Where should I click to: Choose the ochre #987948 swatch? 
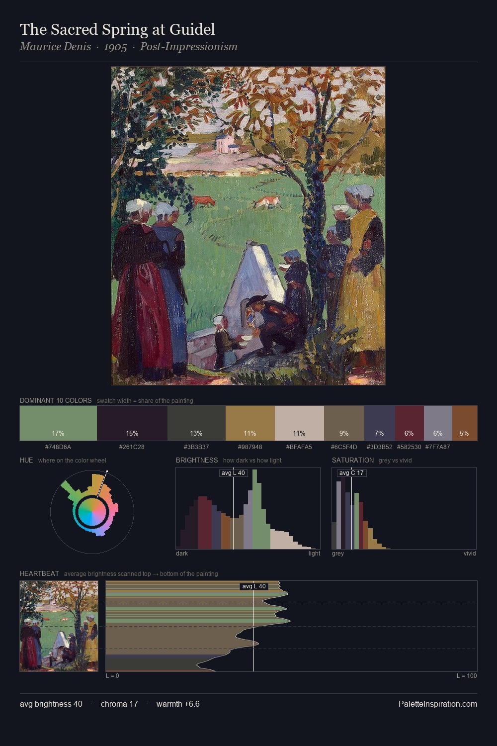coord(250,423)
